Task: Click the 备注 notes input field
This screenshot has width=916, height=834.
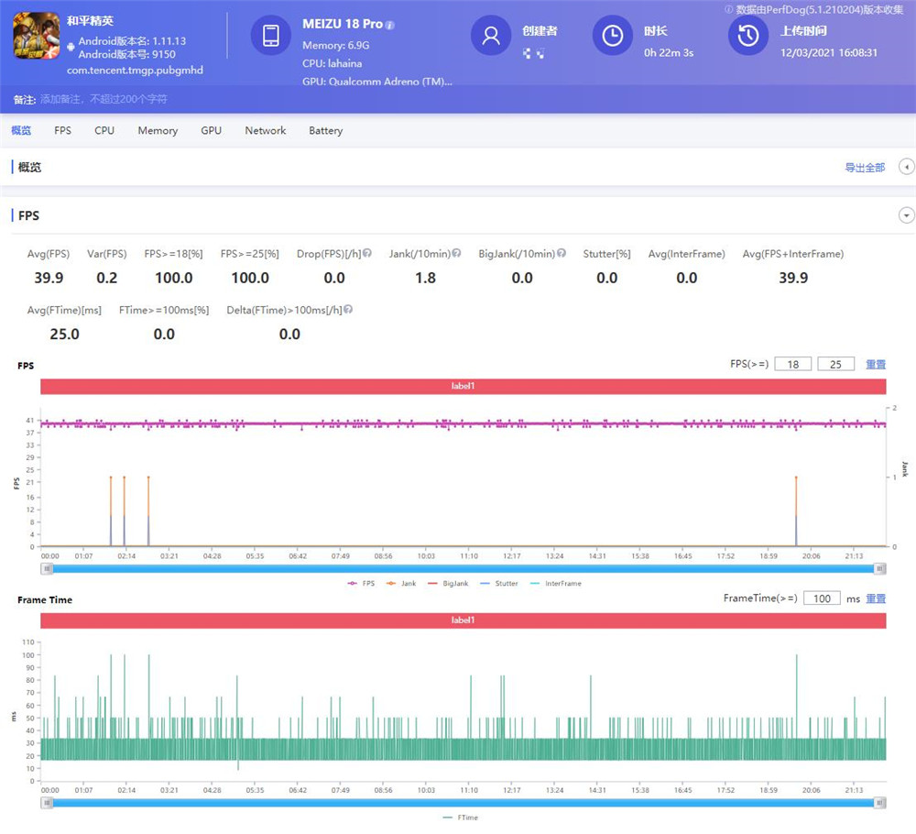Action: pyautogui.click(x=104, y=99)
